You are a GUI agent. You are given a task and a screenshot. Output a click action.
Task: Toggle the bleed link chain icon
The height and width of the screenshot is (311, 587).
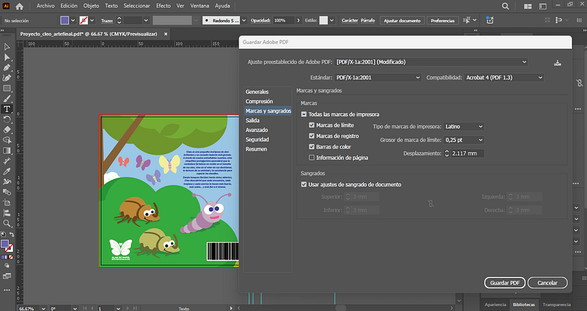[x=431, y=204]
